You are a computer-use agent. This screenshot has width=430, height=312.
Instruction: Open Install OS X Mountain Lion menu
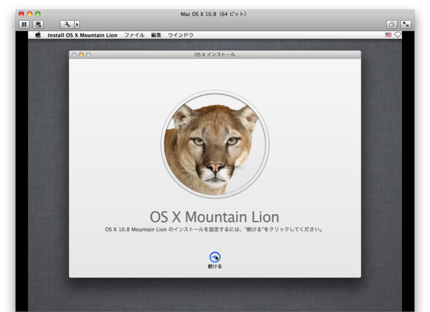pyautogui.click(x=83, y=35)
